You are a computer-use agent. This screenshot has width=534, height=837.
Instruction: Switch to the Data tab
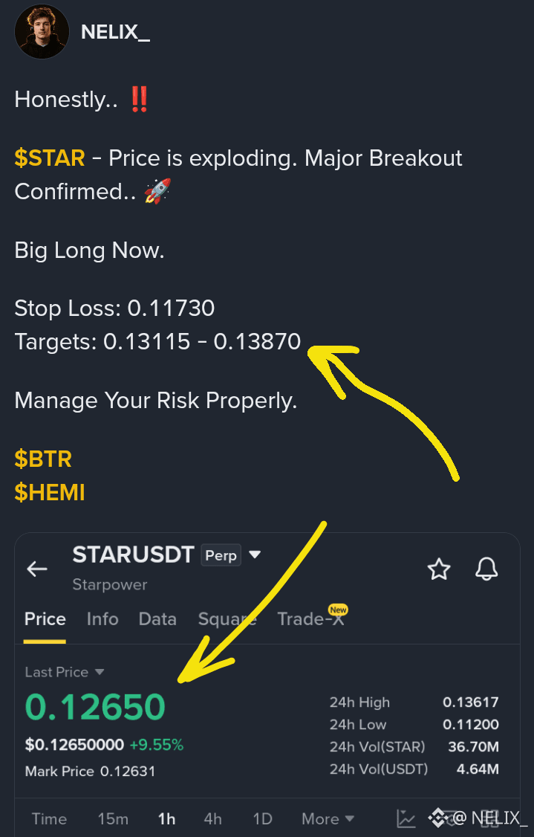point(157,619)
